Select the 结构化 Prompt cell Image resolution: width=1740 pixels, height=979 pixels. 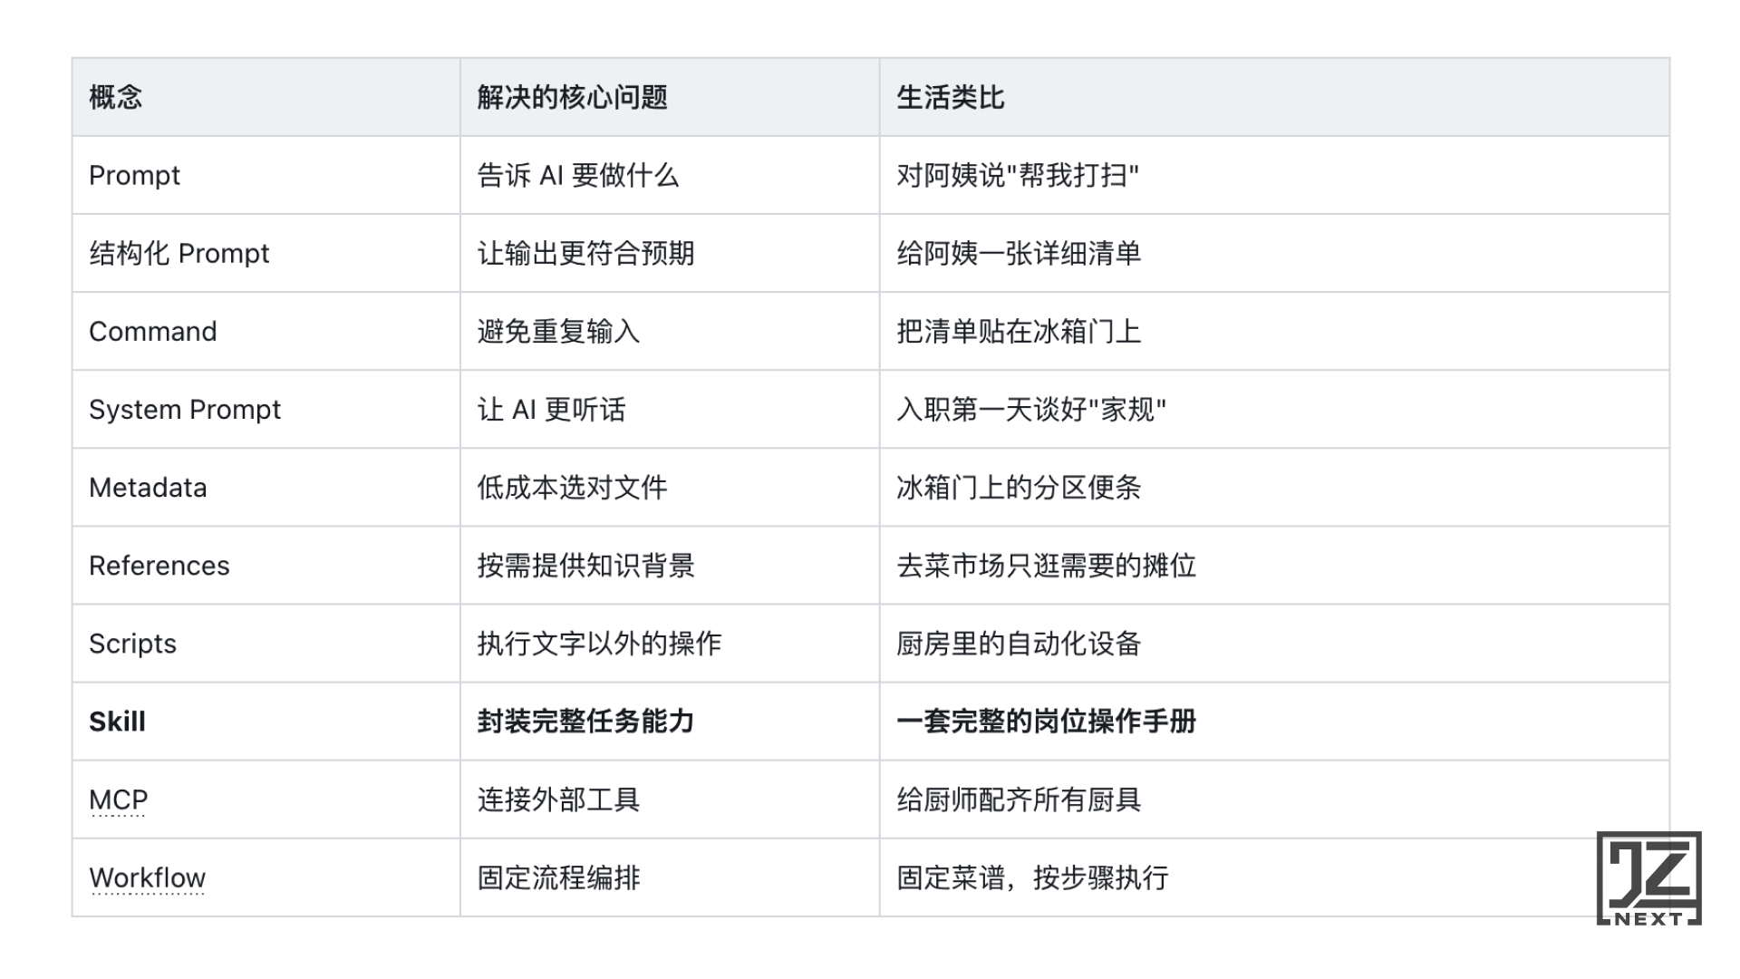179,253
